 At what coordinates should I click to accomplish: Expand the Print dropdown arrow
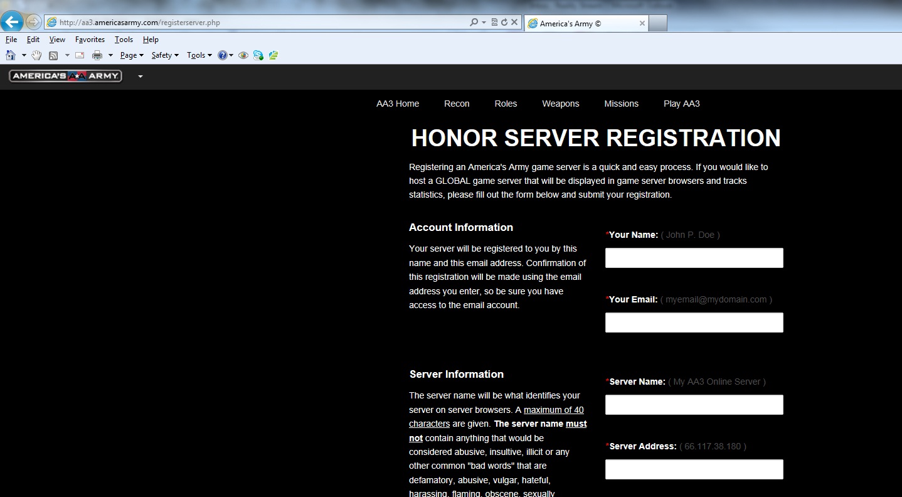coord(110,55)
